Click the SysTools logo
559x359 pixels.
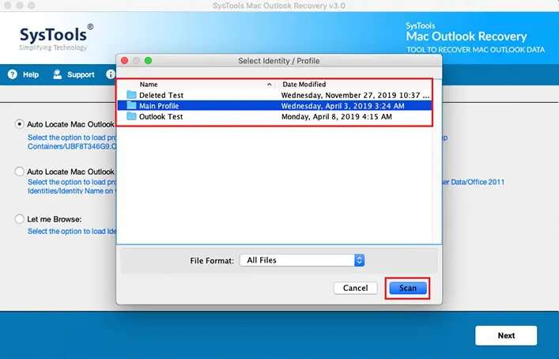tap(56, 37)
